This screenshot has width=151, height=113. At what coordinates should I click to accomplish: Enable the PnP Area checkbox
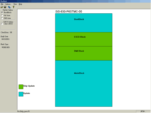click(2, 16)
